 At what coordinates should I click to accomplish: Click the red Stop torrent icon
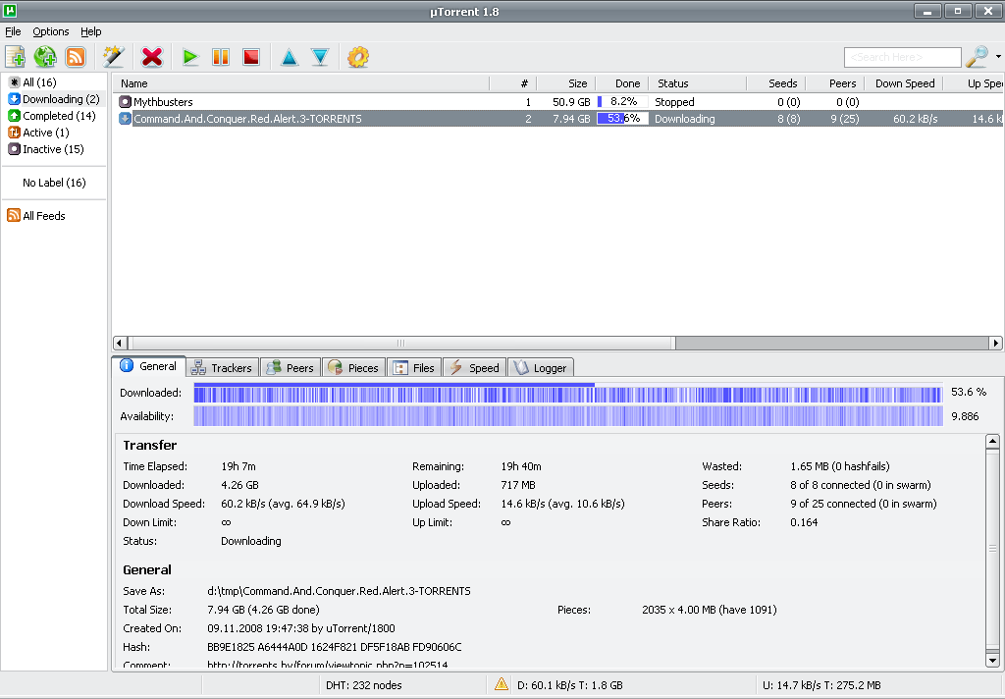coord(251,57)
